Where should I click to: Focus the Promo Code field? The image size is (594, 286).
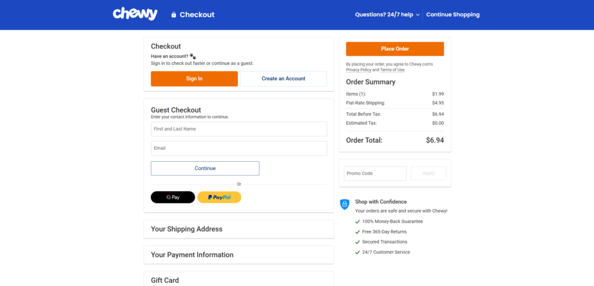375,173
